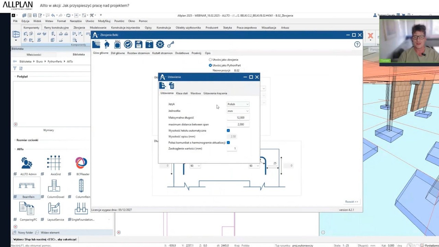Image resolution: width=439 pixels, height=247 pixels.
Task: Click the grid icon in Zbrojenie Belki toolbar
Action: [x=96, y=44]
